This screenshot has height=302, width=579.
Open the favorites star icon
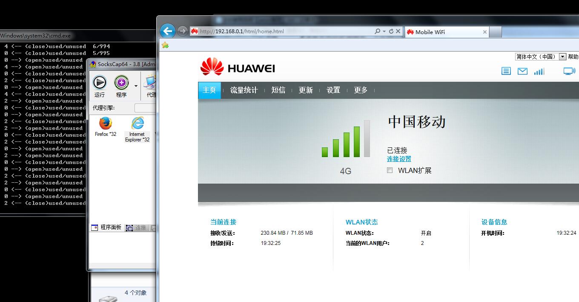165,45
